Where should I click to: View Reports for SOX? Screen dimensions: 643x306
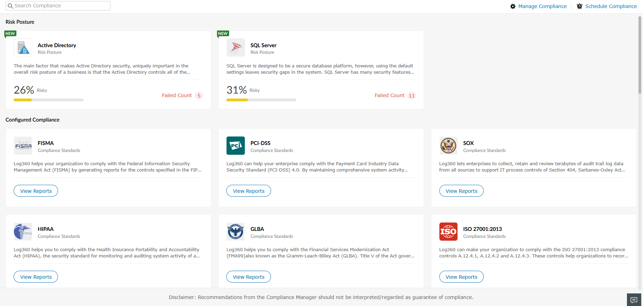tap(461, 191)
